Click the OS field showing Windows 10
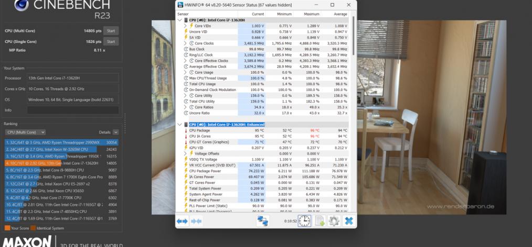Image resolution: width=532 pixels, height=247 pixels. (73, 100)
